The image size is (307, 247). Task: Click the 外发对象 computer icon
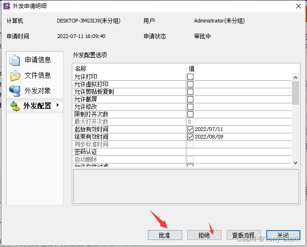pyautogui.click(x=15, y=91)
